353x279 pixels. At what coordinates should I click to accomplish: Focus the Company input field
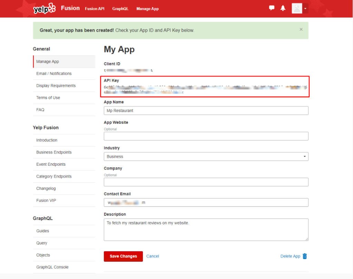(x=206, y=182)
